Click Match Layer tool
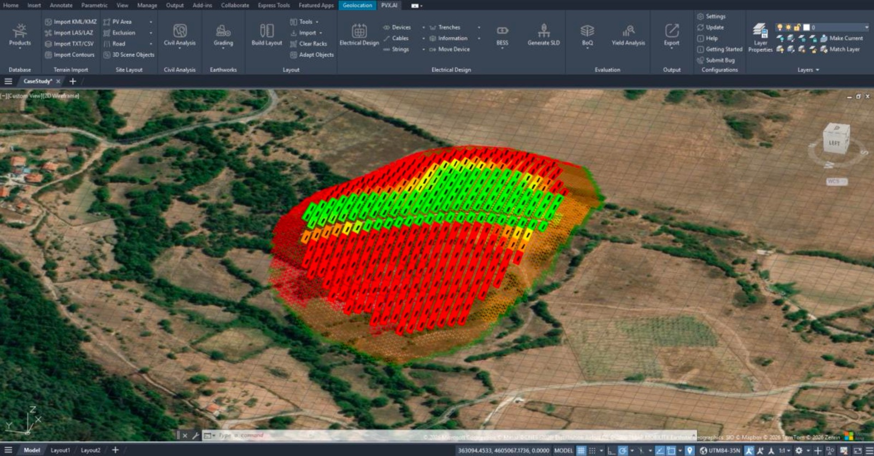This screenshot has width=874, height=456. click(x=840, y=49)
